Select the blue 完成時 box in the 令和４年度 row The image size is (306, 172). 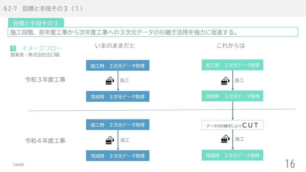pyautogui.click(x=118, y=156)
